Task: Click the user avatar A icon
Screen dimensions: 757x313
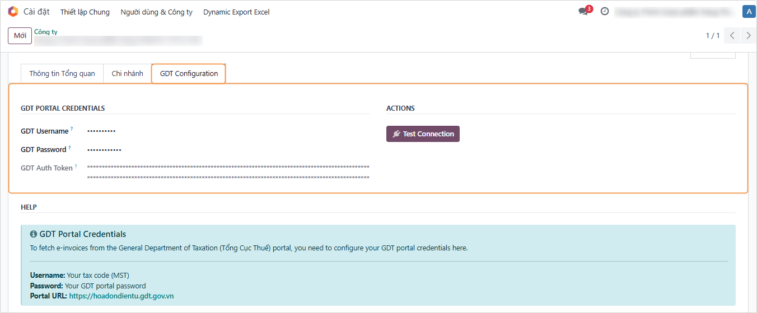Action: (x=749, y=12)
